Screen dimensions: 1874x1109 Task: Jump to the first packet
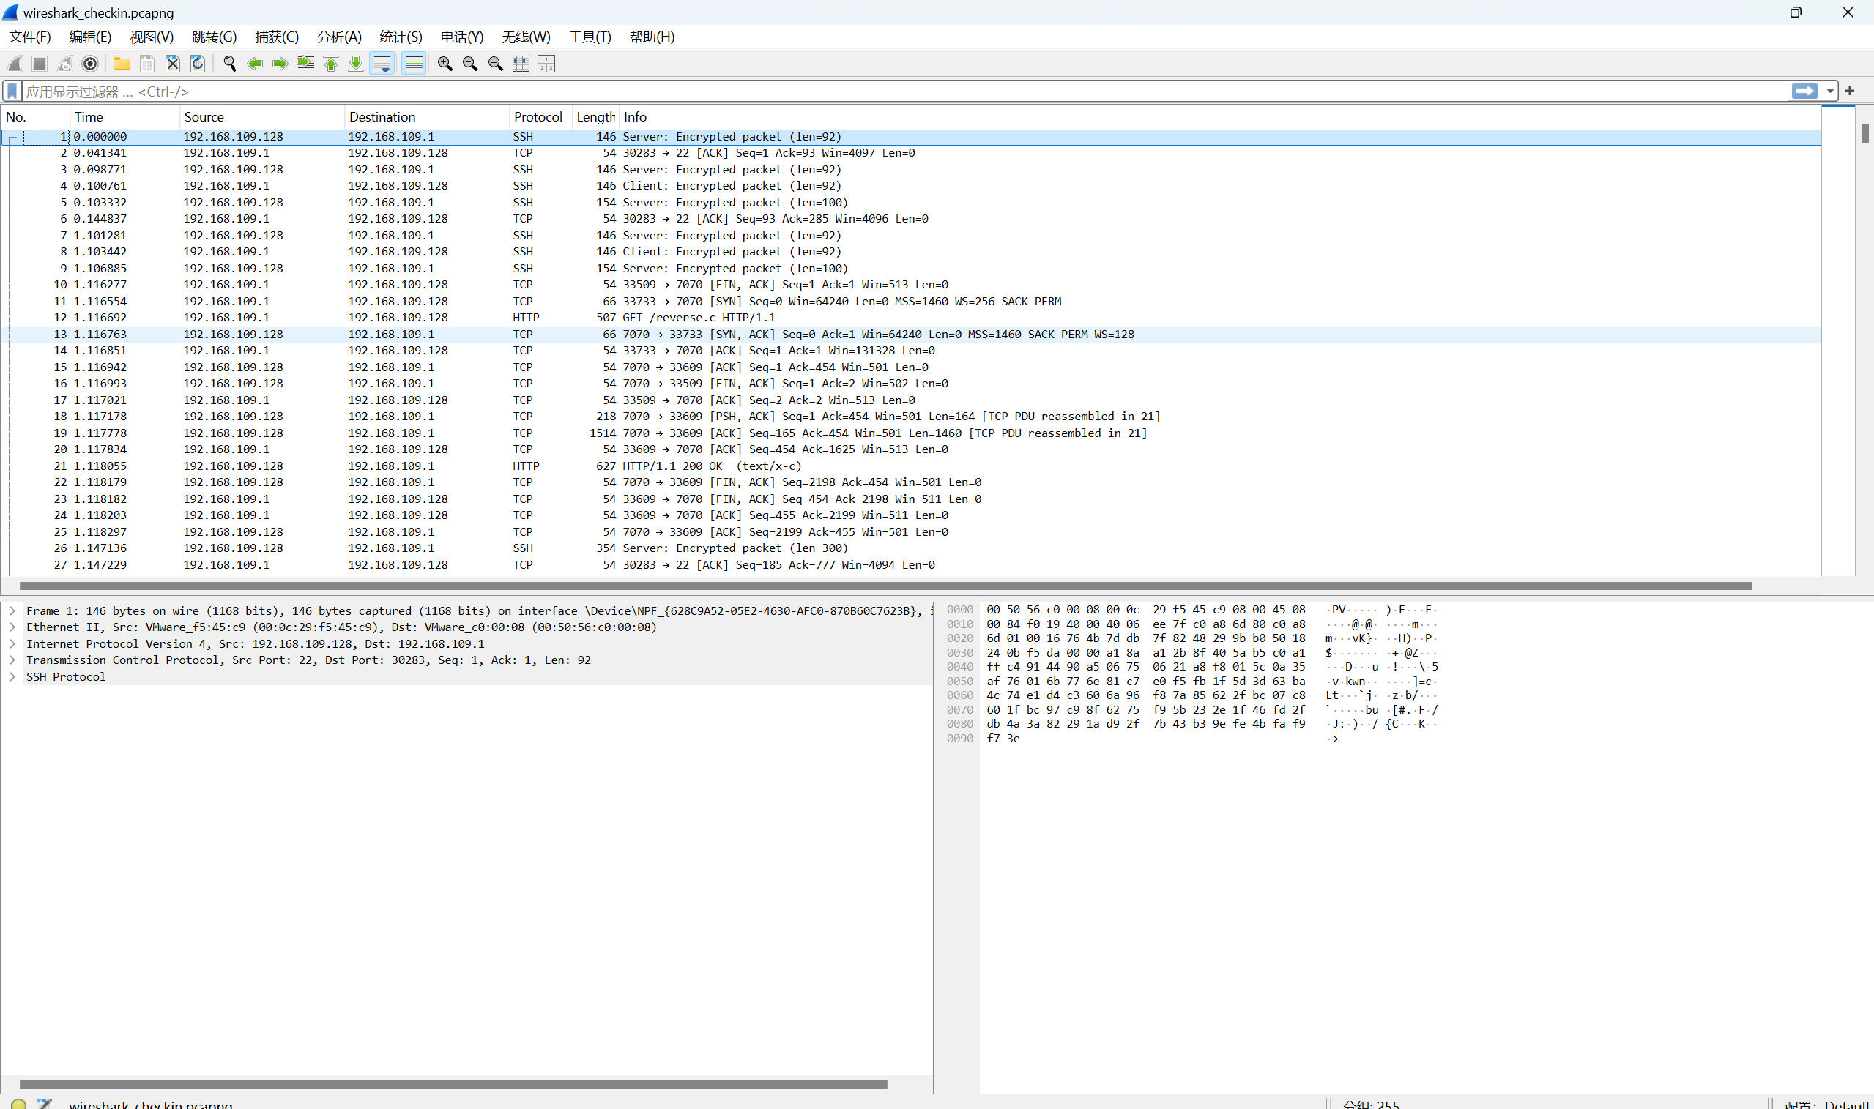tap(330, 64)
